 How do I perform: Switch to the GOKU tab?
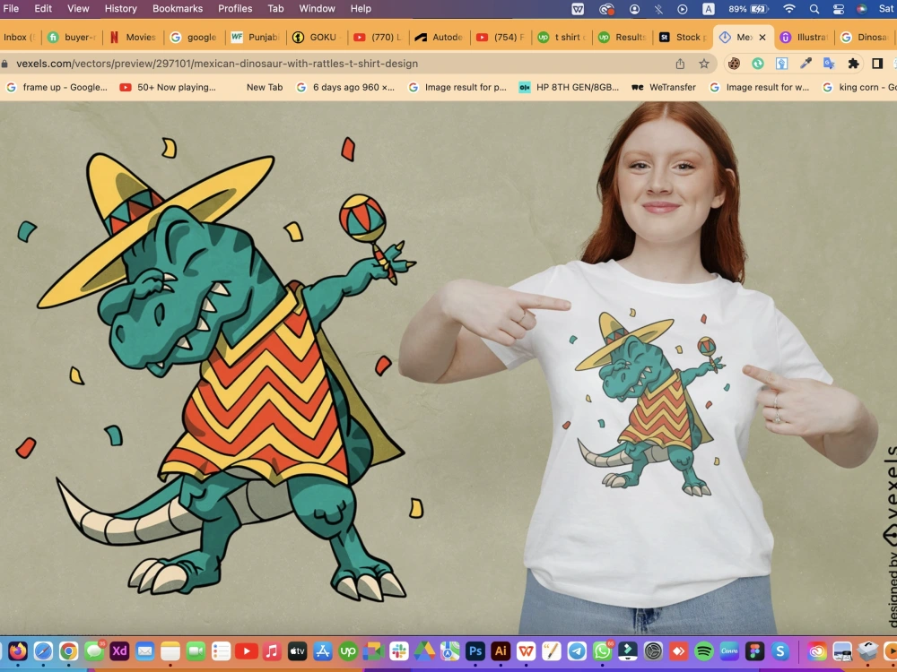(x=317, y=37)
